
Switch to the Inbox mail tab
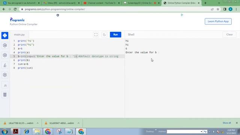[x=61, y=3]
